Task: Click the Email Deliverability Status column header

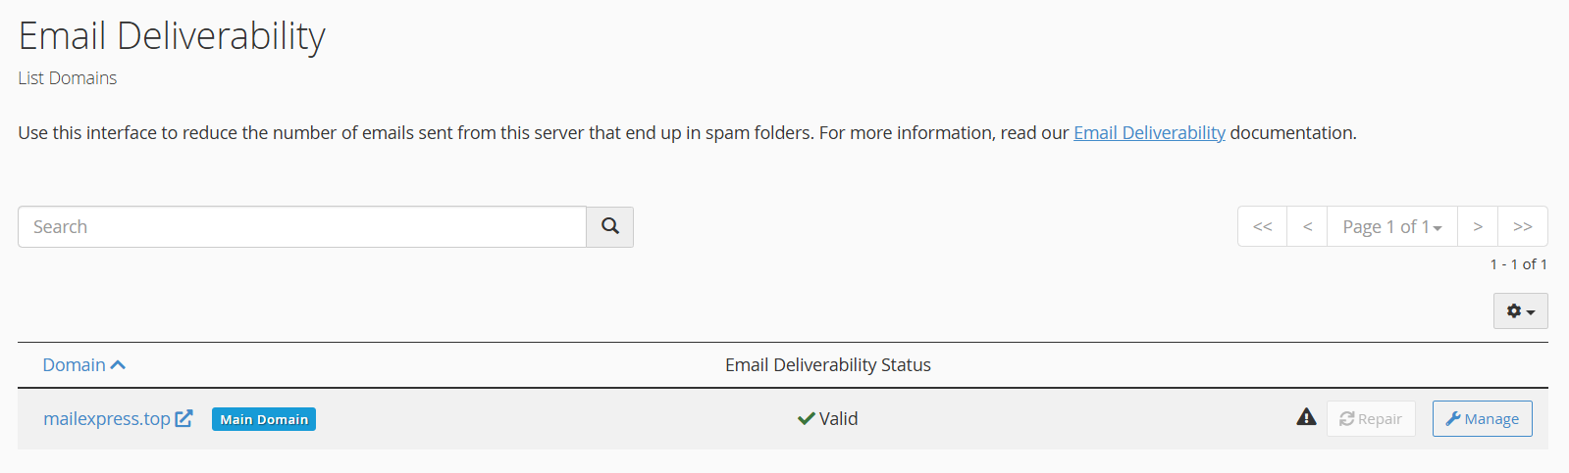Action: click(x=827, y=365)
